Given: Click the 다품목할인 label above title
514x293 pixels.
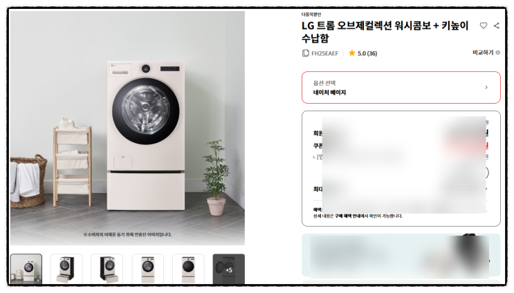Looking at the screenshot, I should click(x=311, y=15).
